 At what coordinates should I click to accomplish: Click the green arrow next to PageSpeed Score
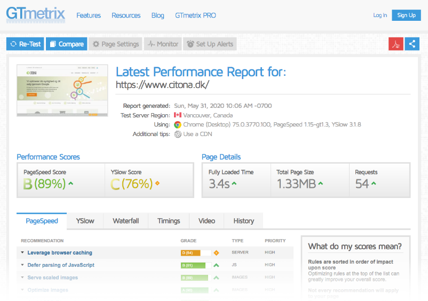point(70,184)
